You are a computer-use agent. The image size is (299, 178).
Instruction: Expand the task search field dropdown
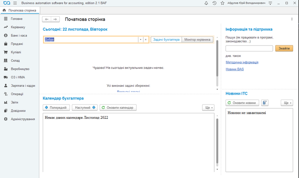[x=140, y=39]
